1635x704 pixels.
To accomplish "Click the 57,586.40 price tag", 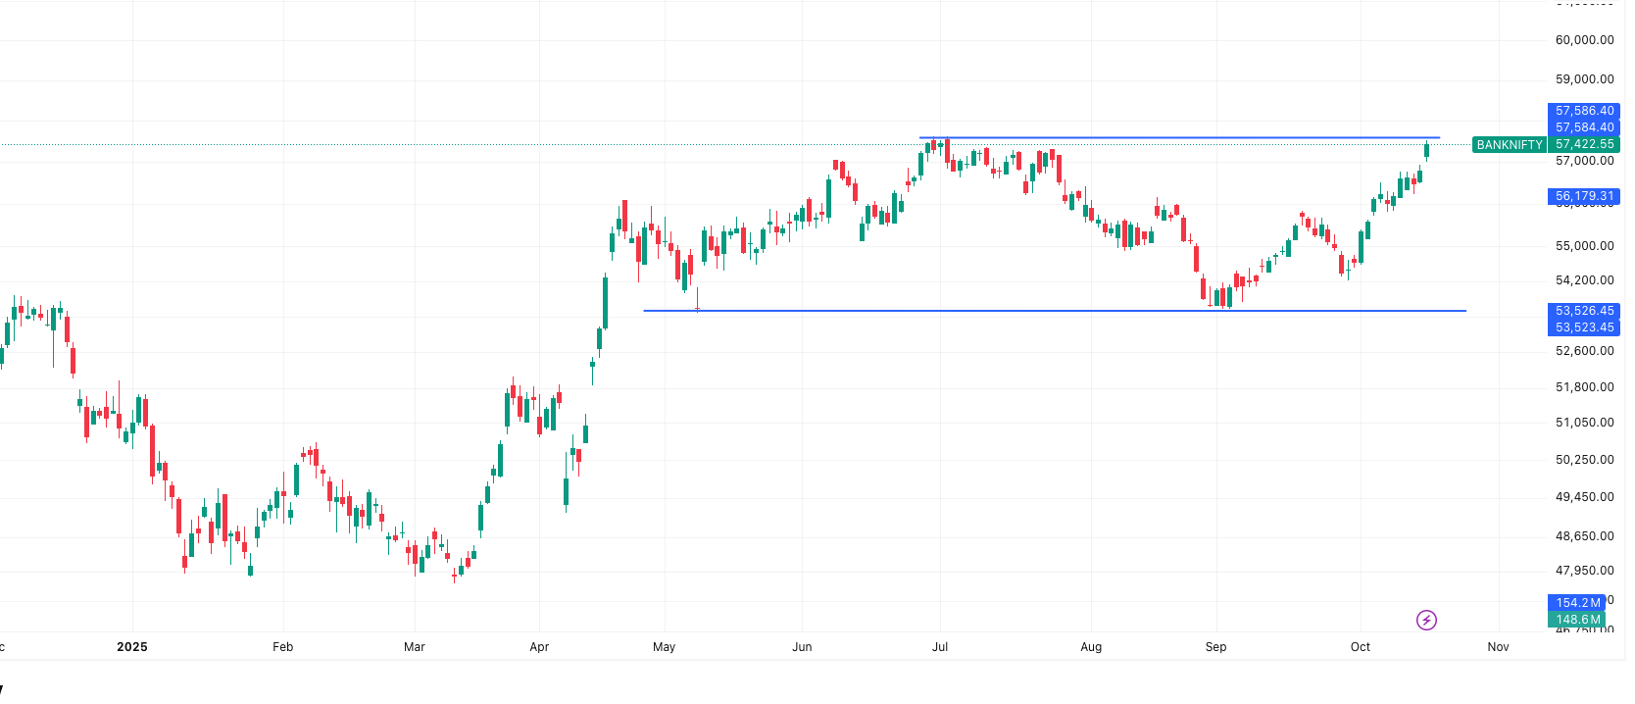I will pos(1584,111).
